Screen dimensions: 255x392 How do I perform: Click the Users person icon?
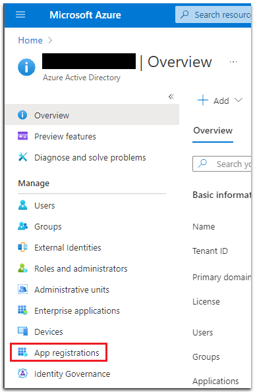click(22, 205)
